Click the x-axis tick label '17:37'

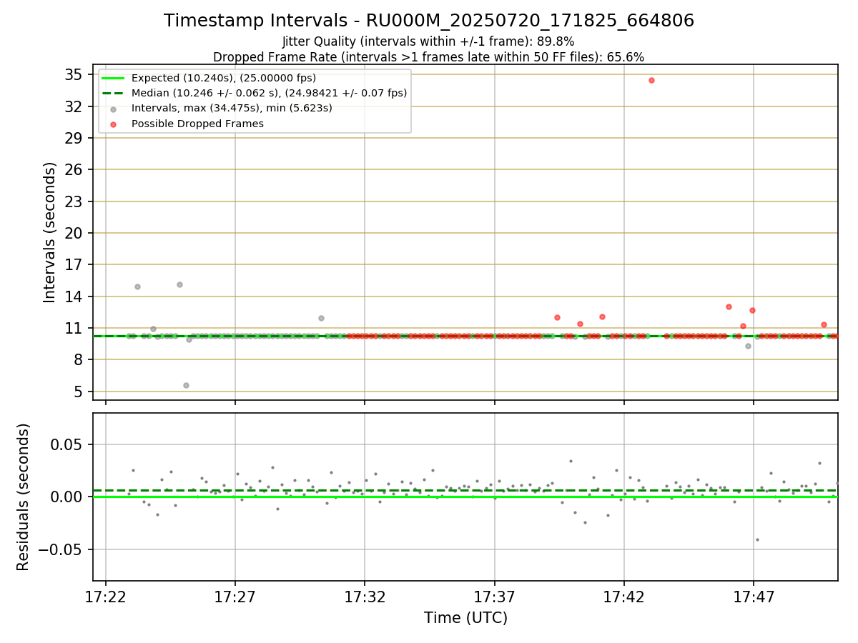coord(494,597)
